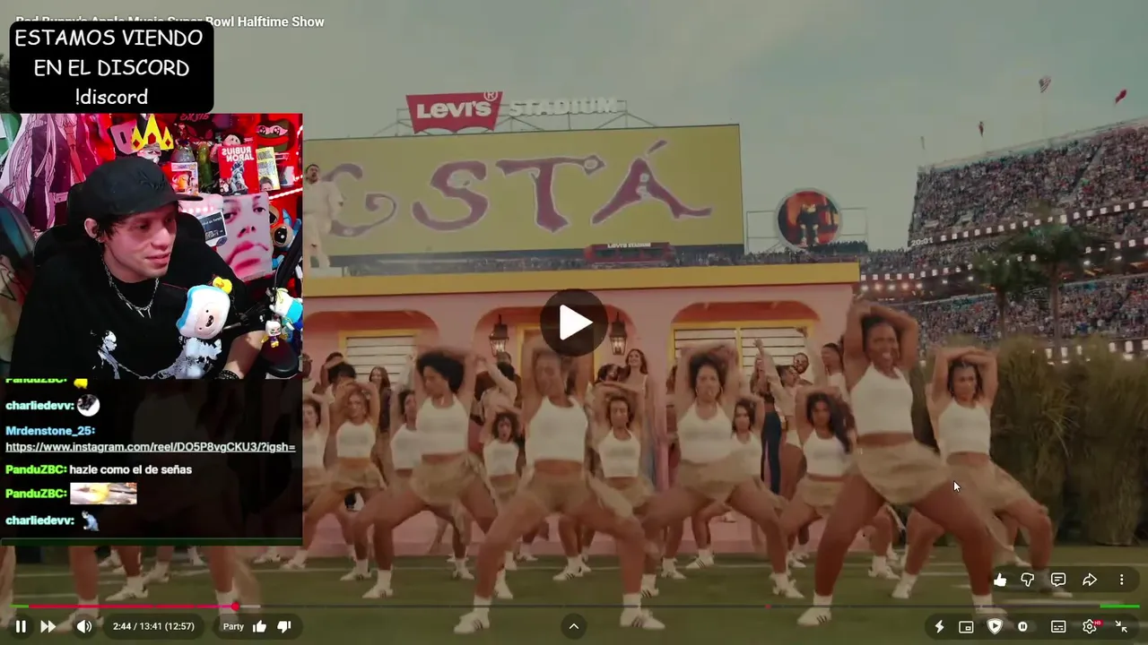Image resolution: width=1148 pixels, height=645 pixels.
Task: Click the '!discord' text in the overlay banner
Action: click(x=111, y=97)
